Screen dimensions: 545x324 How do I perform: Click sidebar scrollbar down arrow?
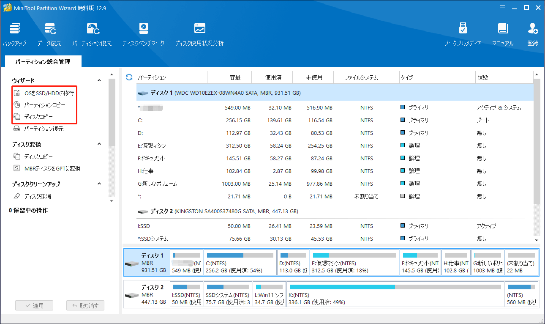click(112, 200)
